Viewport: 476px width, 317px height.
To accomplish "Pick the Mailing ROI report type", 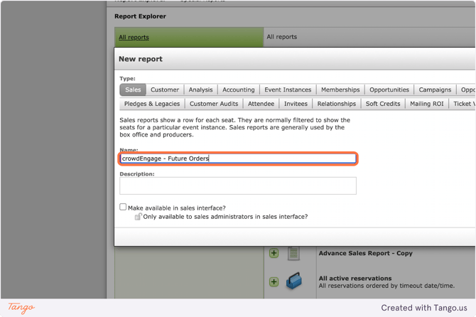I will coord(426,104).
